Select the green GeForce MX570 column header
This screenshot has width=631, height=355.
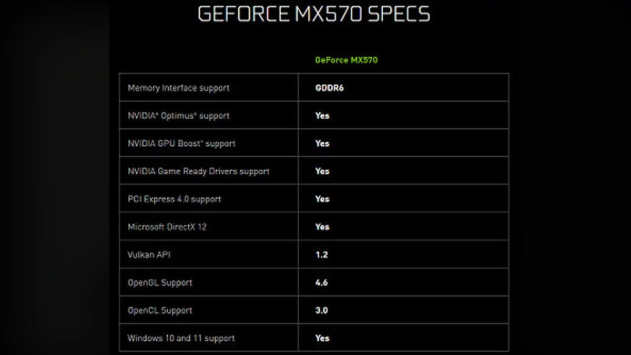[346, 60]
